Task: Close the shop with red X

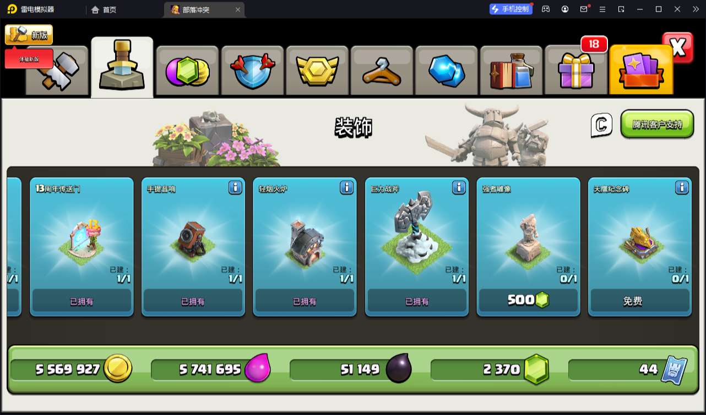Action: [x=678, y=48]
